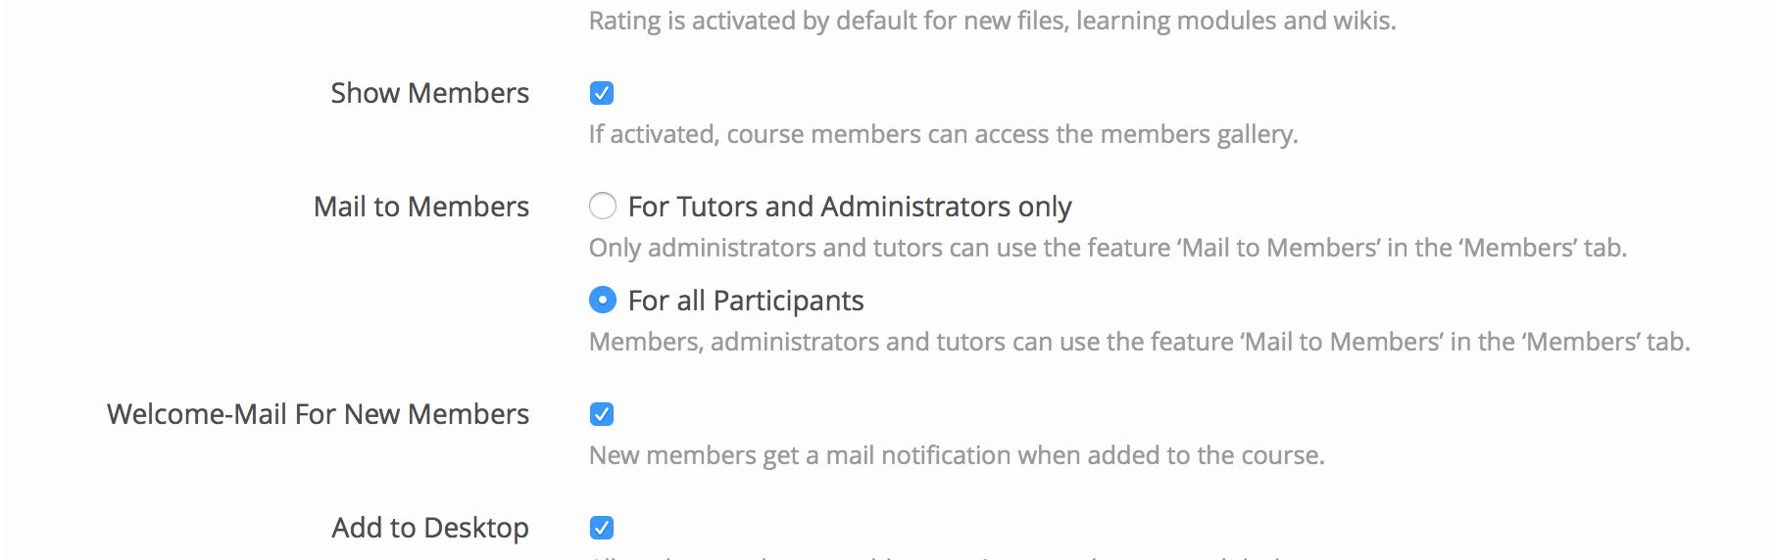Select For Tutors and Administrators only radio
Viewport: 1776px width, 560px height.
tap(602, 206)
